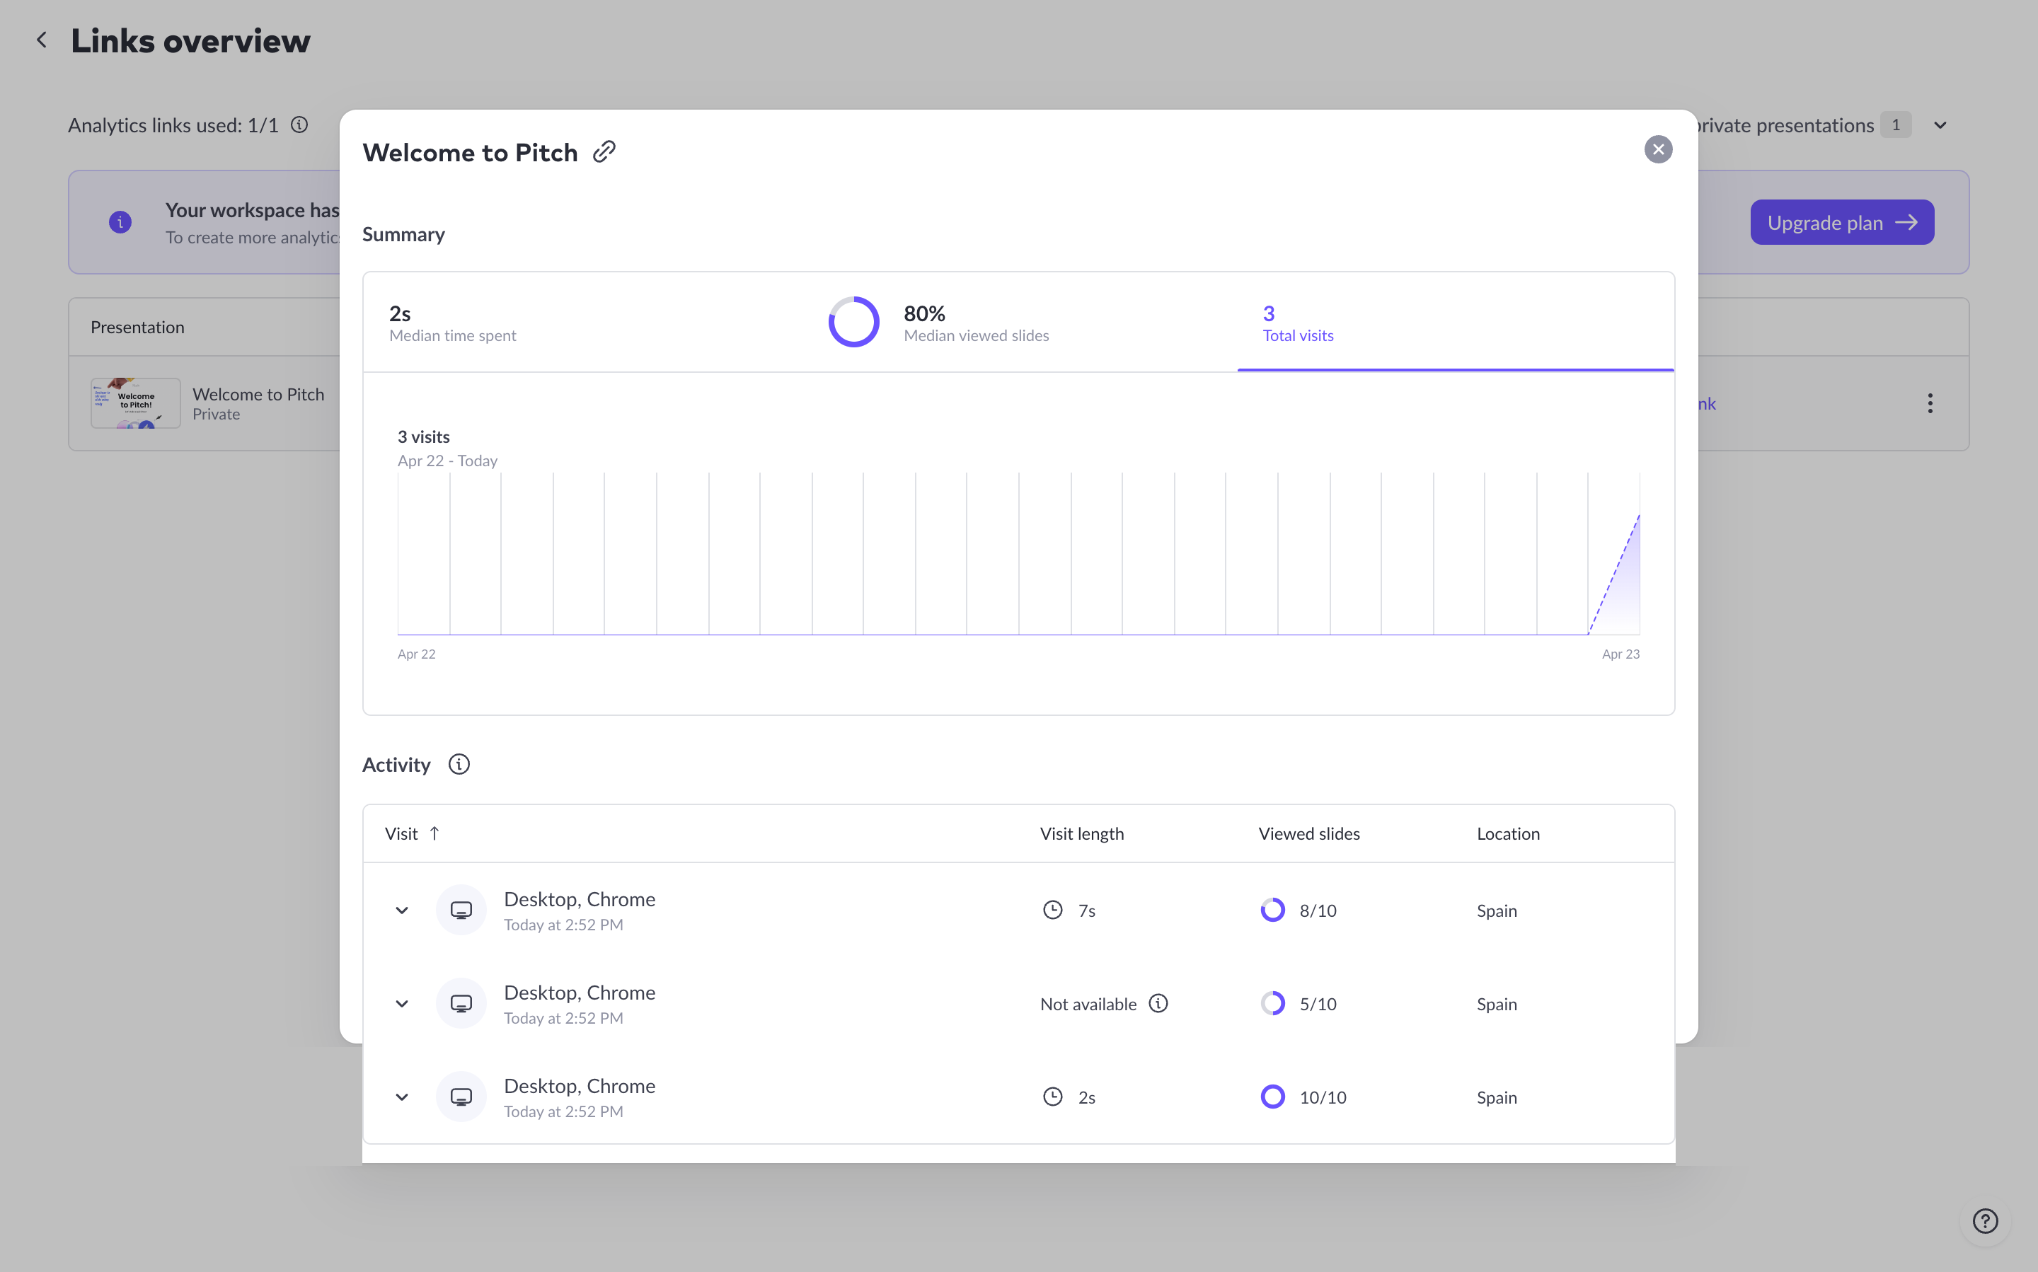Viewport: 2038px width, 1272px height.
Task: Select the Total visits tab
Action: click(x=1455, y=322)
